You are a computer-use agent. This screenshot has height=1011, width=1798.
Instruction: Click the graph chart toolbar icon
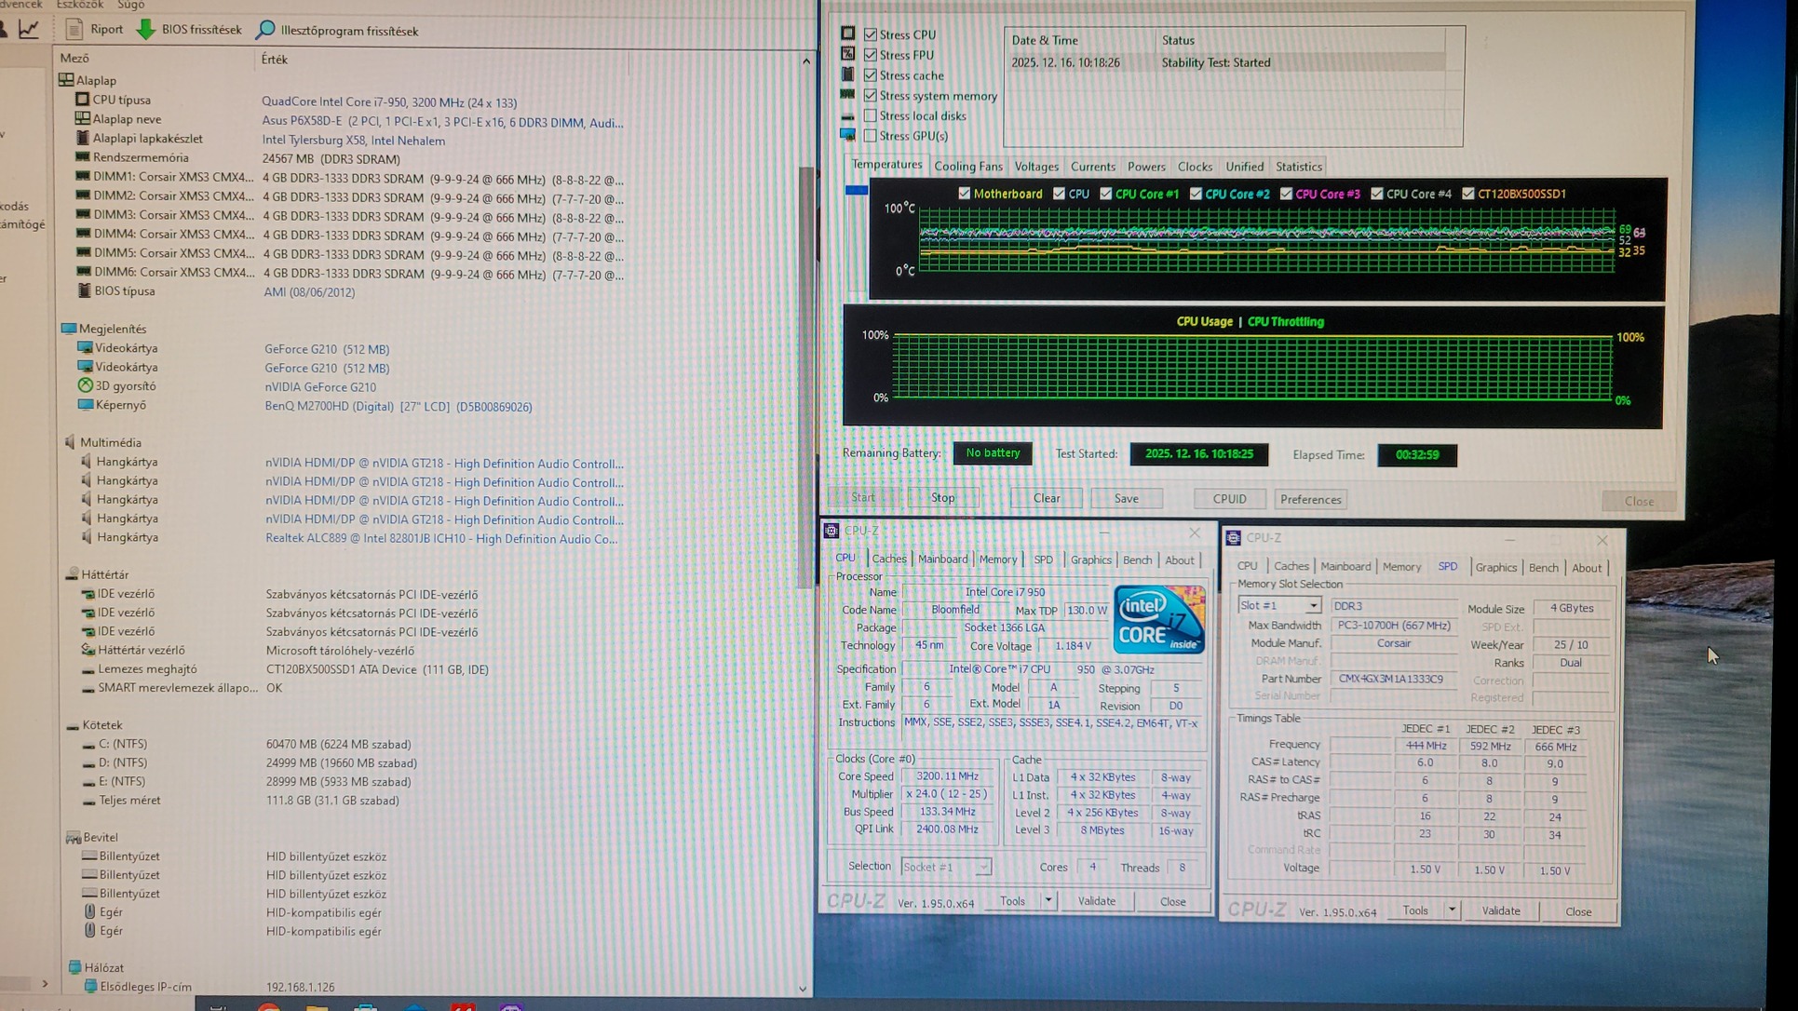tap(29, 30)
